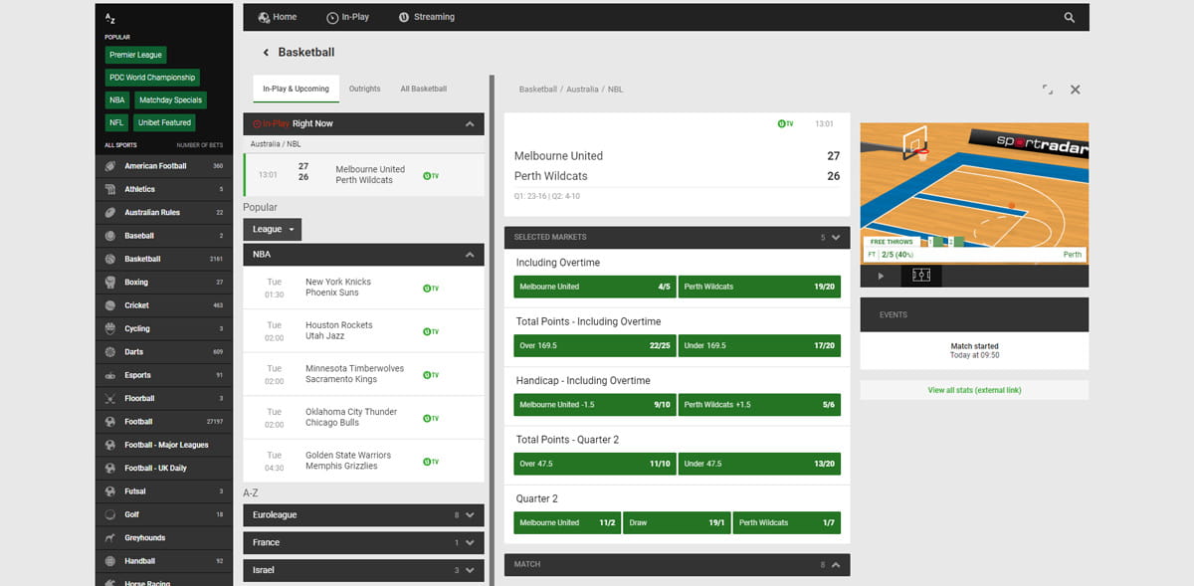Click the Greyhounds icon

click(x=111, y=537)
